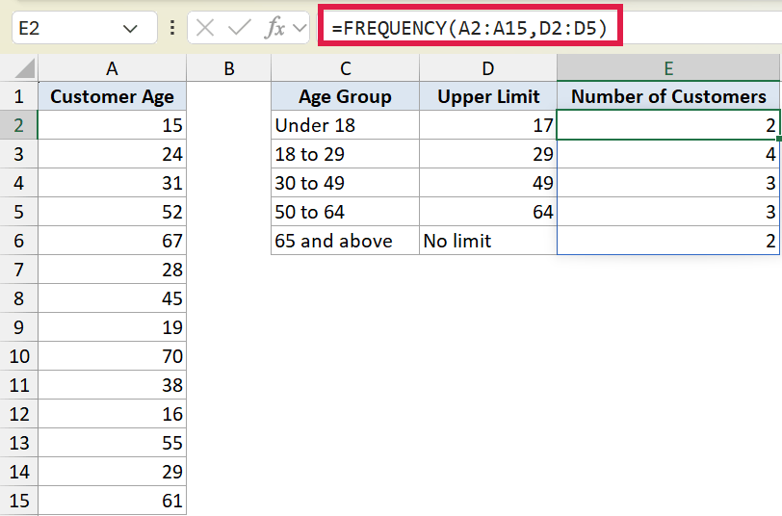Click the three-dot formula bar handle
This screenshot has height=516, width=782.
pyautogui.click(x=172, y=28)
